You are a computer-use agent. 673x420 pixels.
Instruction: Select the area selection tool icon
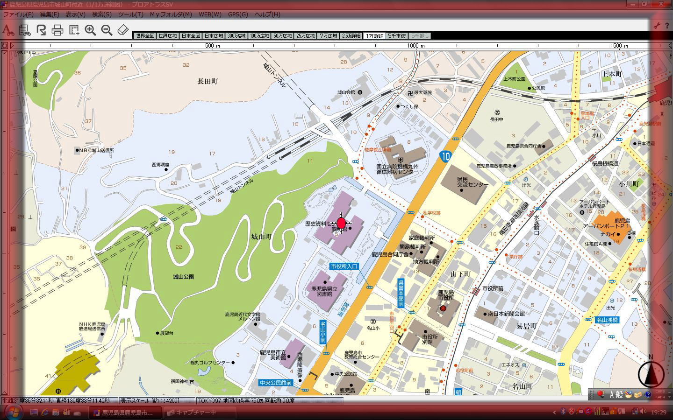click(x=74, y=30)
